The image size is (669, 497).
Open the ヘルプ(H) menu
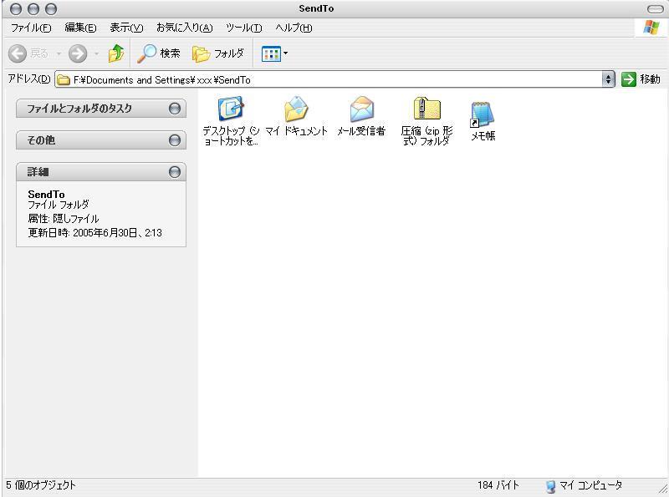click(294, 28)
